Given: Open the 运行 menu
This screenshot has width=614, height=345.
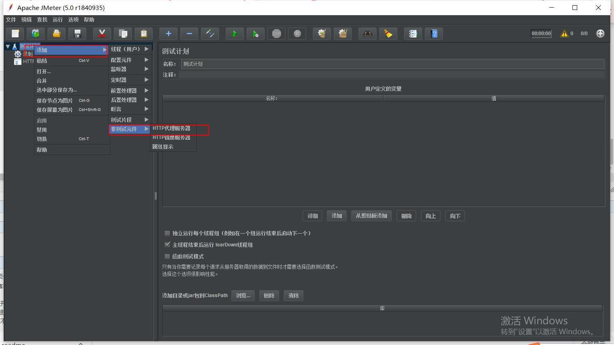Looking at the screenshot, I should (58, 20).
